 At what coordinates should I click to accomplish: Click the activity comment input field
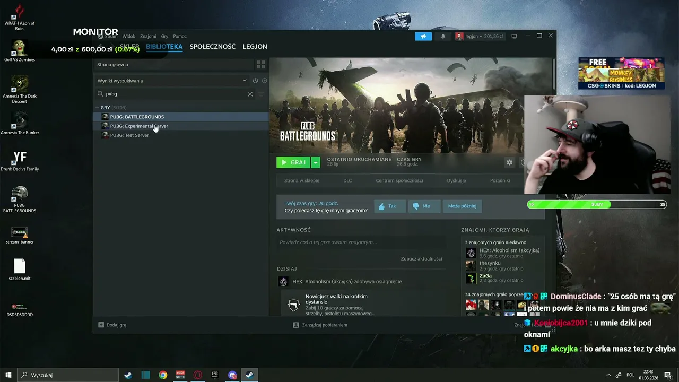361,242
